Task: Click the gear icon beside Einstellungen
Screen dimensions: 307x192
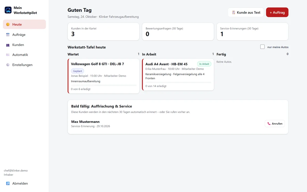Action: click(x=8, y=65)
